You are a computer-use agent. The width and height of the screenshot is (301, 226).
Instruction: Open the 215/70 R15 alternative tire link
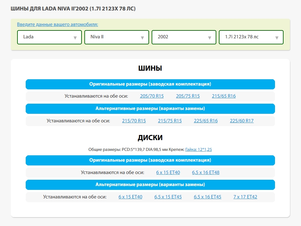(x=134, y=121)
